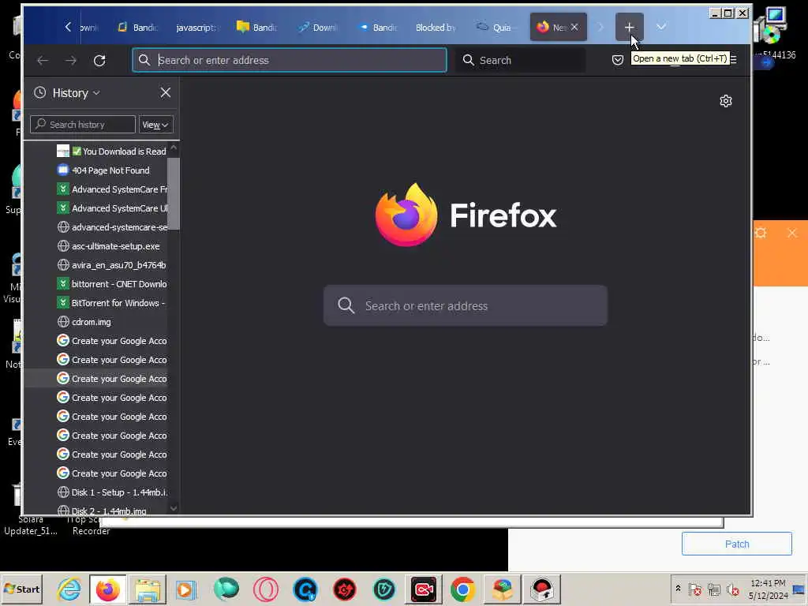Close the New Tab tab
808x606 pixels.
pos(574,27)
